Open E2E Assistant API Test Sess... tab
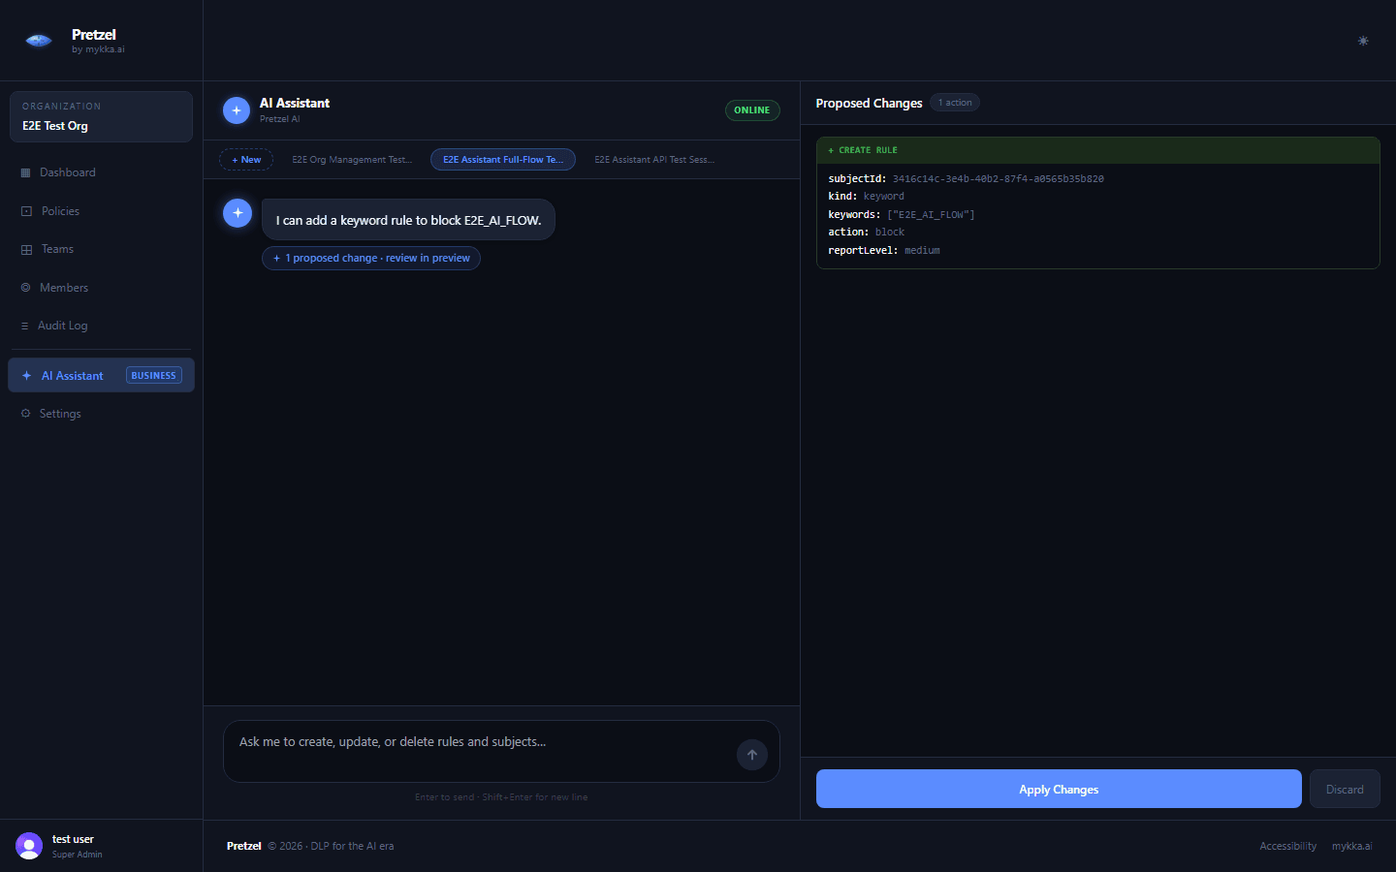This screenshot has height=872, width=1396. [654, 160]
